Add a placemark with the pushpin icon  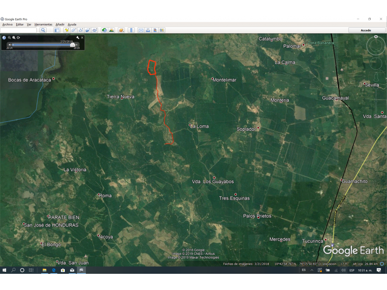[x=67, y=30]
